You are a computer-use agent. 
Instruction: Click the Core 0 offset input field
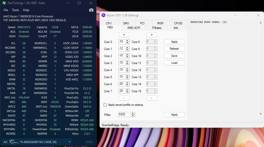pyautogui.click(x=122, y=42)
